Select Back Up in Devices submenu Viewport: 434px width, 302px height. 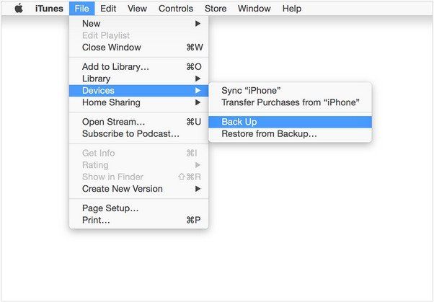290,122
